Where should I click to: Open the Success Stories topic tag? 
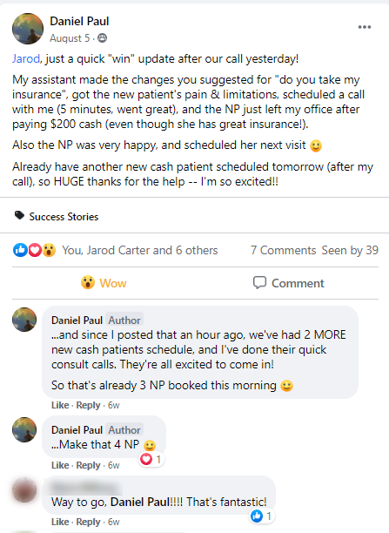pos(64,217)
